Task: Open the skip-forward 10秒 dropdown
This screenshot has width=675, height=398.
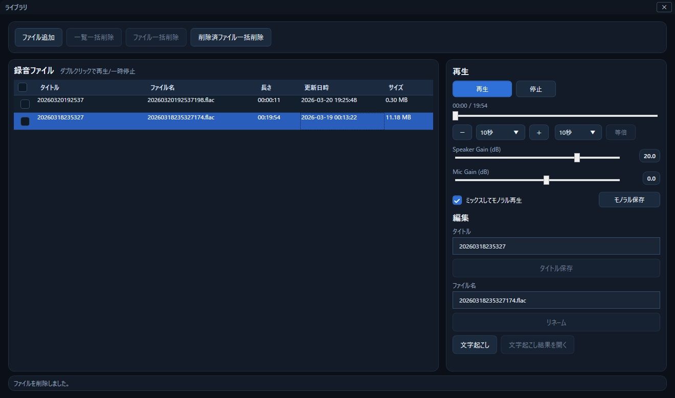Action: click(x=578, y=133)
